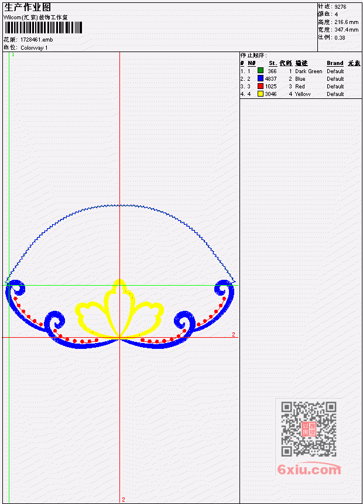Click the scale value 0.38

point(340,37)
